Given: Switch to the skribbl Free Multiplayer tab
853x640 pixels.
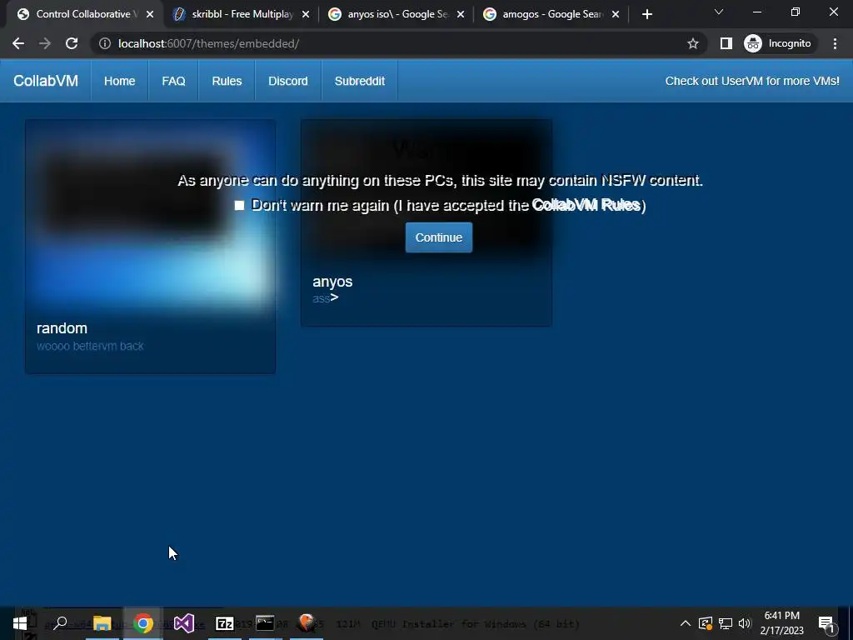Looking at the screenshot, I should click(x=241, y=14).
